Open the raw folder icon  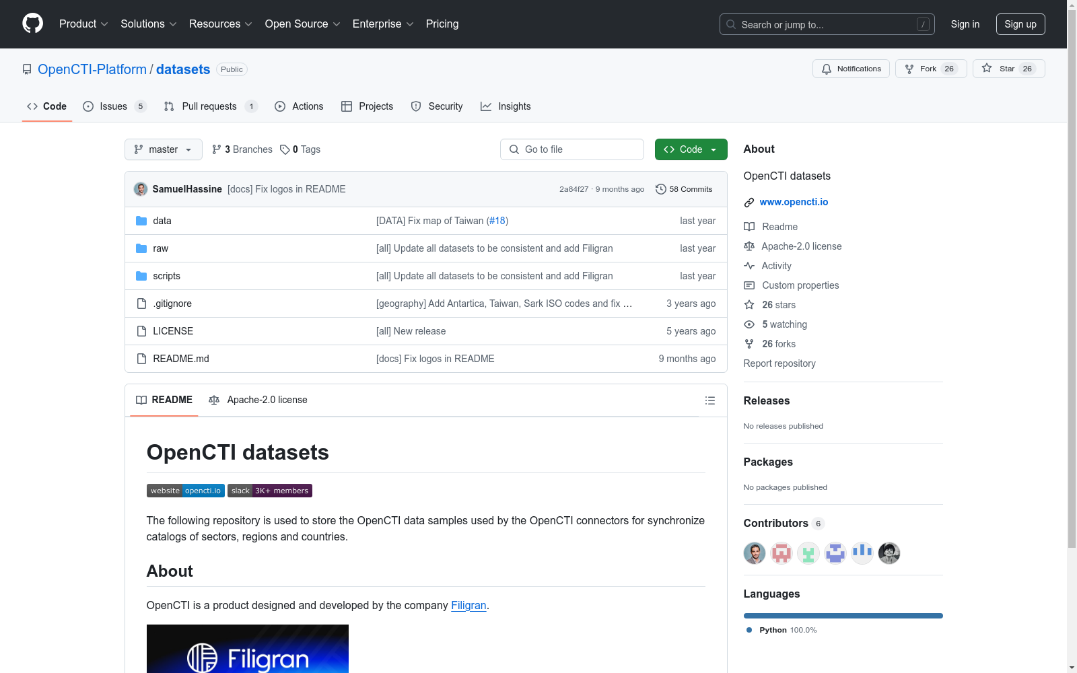[141, 248]
